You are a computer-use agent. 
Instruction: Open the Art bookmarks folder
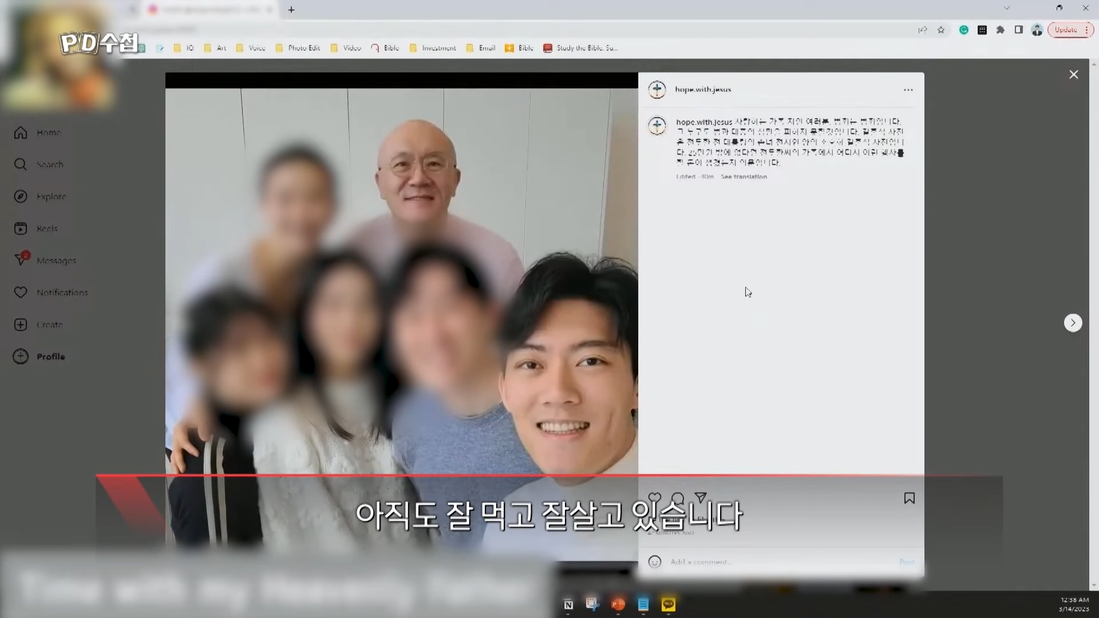[215, 48]
